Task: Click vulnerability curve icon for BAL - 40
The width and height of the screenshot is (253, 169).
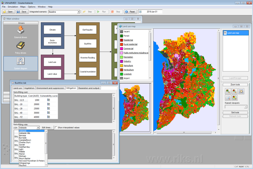Action: pos(49,113)
